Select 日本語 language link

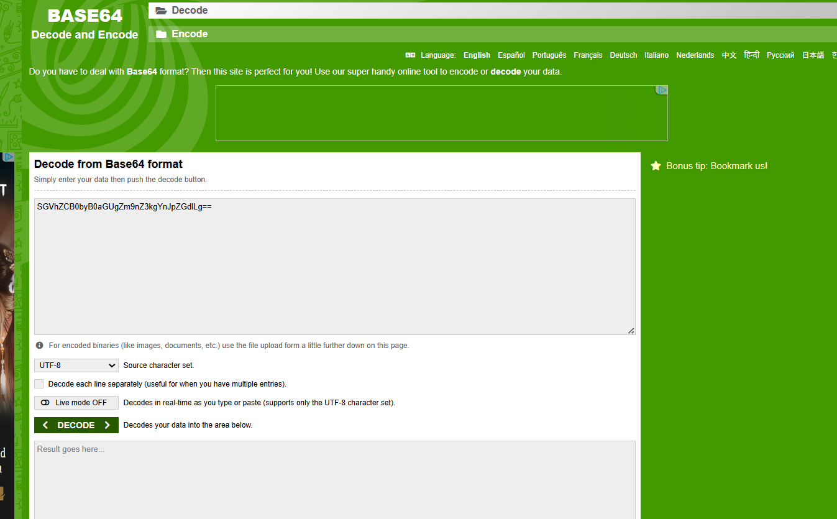click(813, 55)
